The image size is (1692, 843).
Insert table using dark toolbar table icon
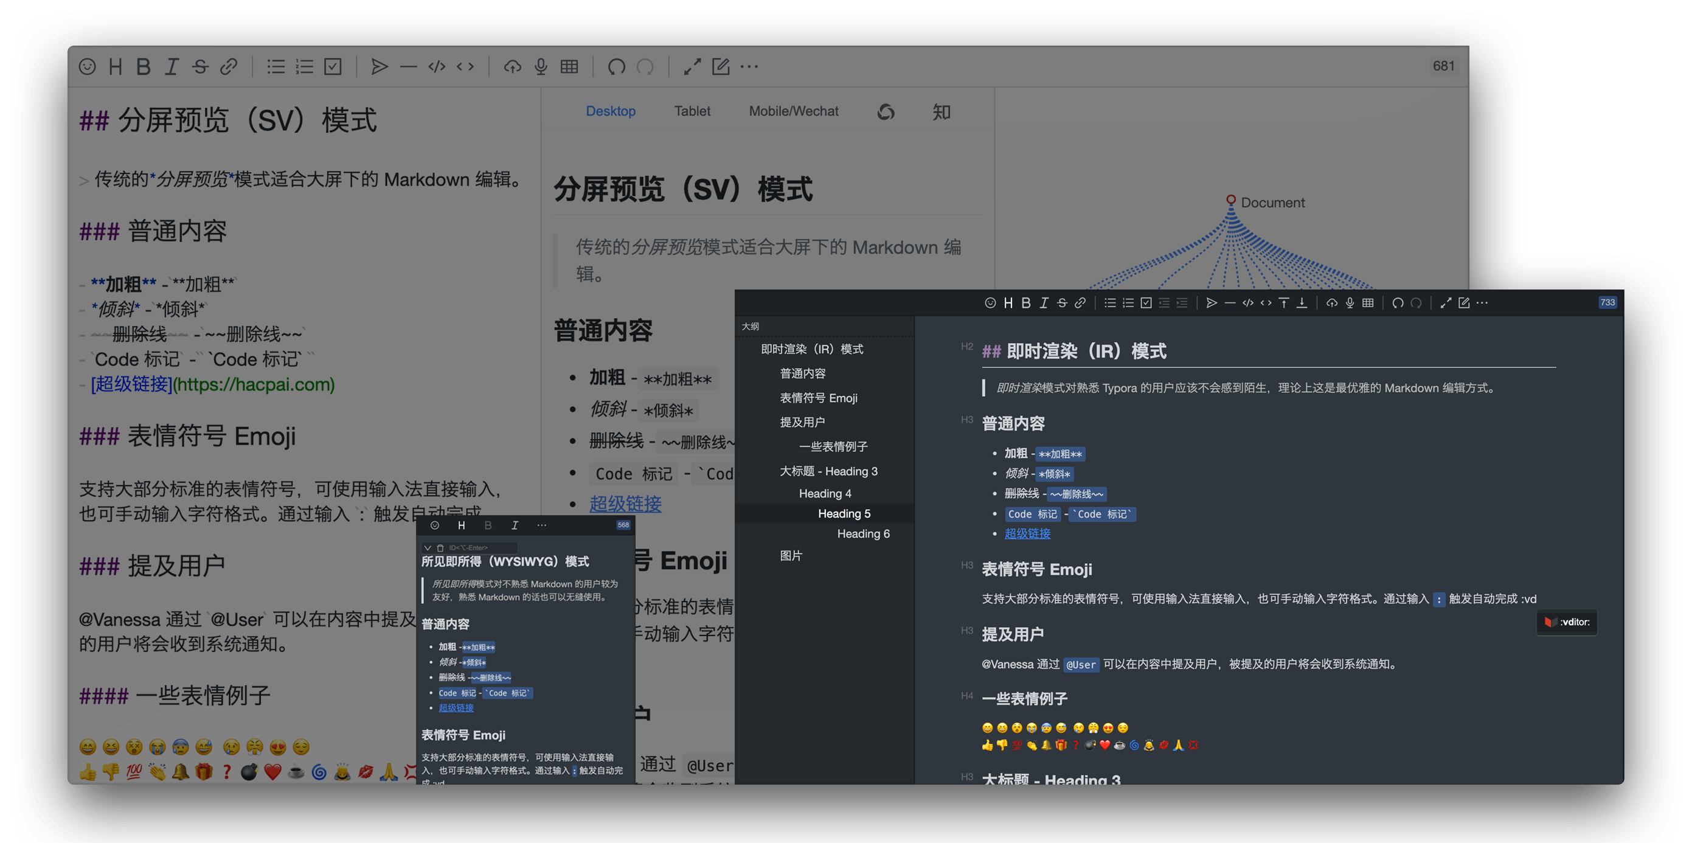click(1368, 303)
